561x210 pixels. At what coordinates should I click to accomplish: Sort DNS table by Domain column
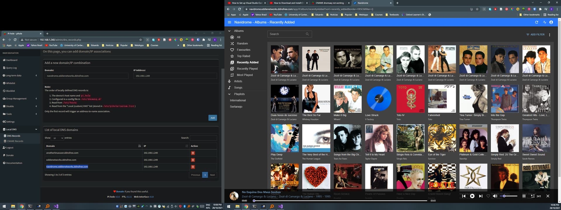[93, 146]
